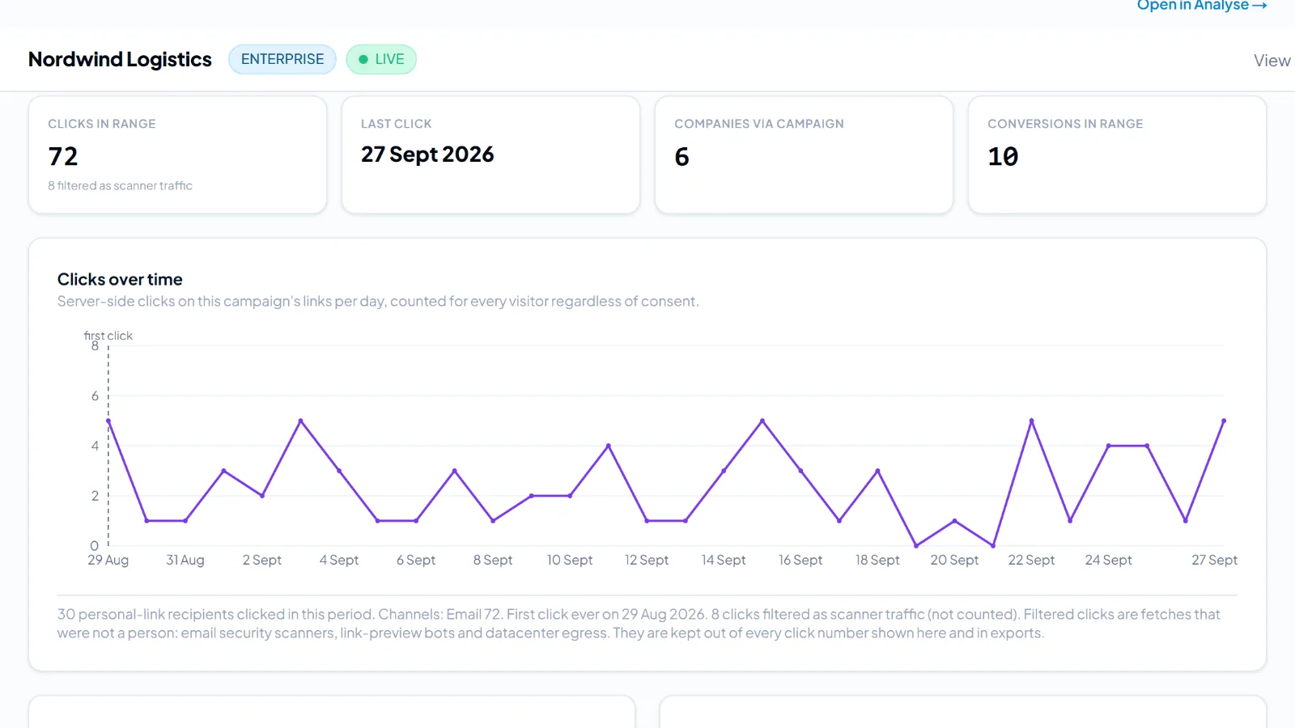
Task: Click the Conversions in Range value 10
Action: pos(1003,156)
